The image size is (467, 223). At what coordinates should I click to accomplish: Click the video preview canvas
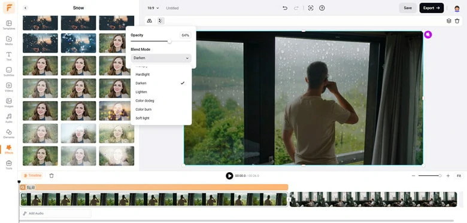(304, 98)
